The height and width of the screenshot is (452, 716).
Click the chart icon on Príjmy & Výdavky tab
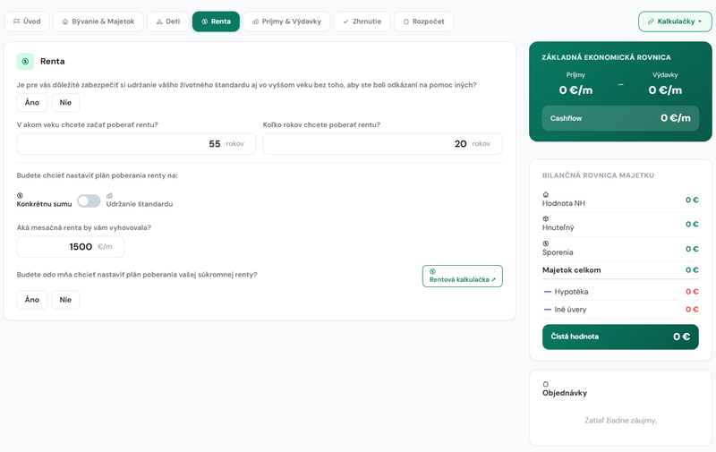[x=255, y=21]
